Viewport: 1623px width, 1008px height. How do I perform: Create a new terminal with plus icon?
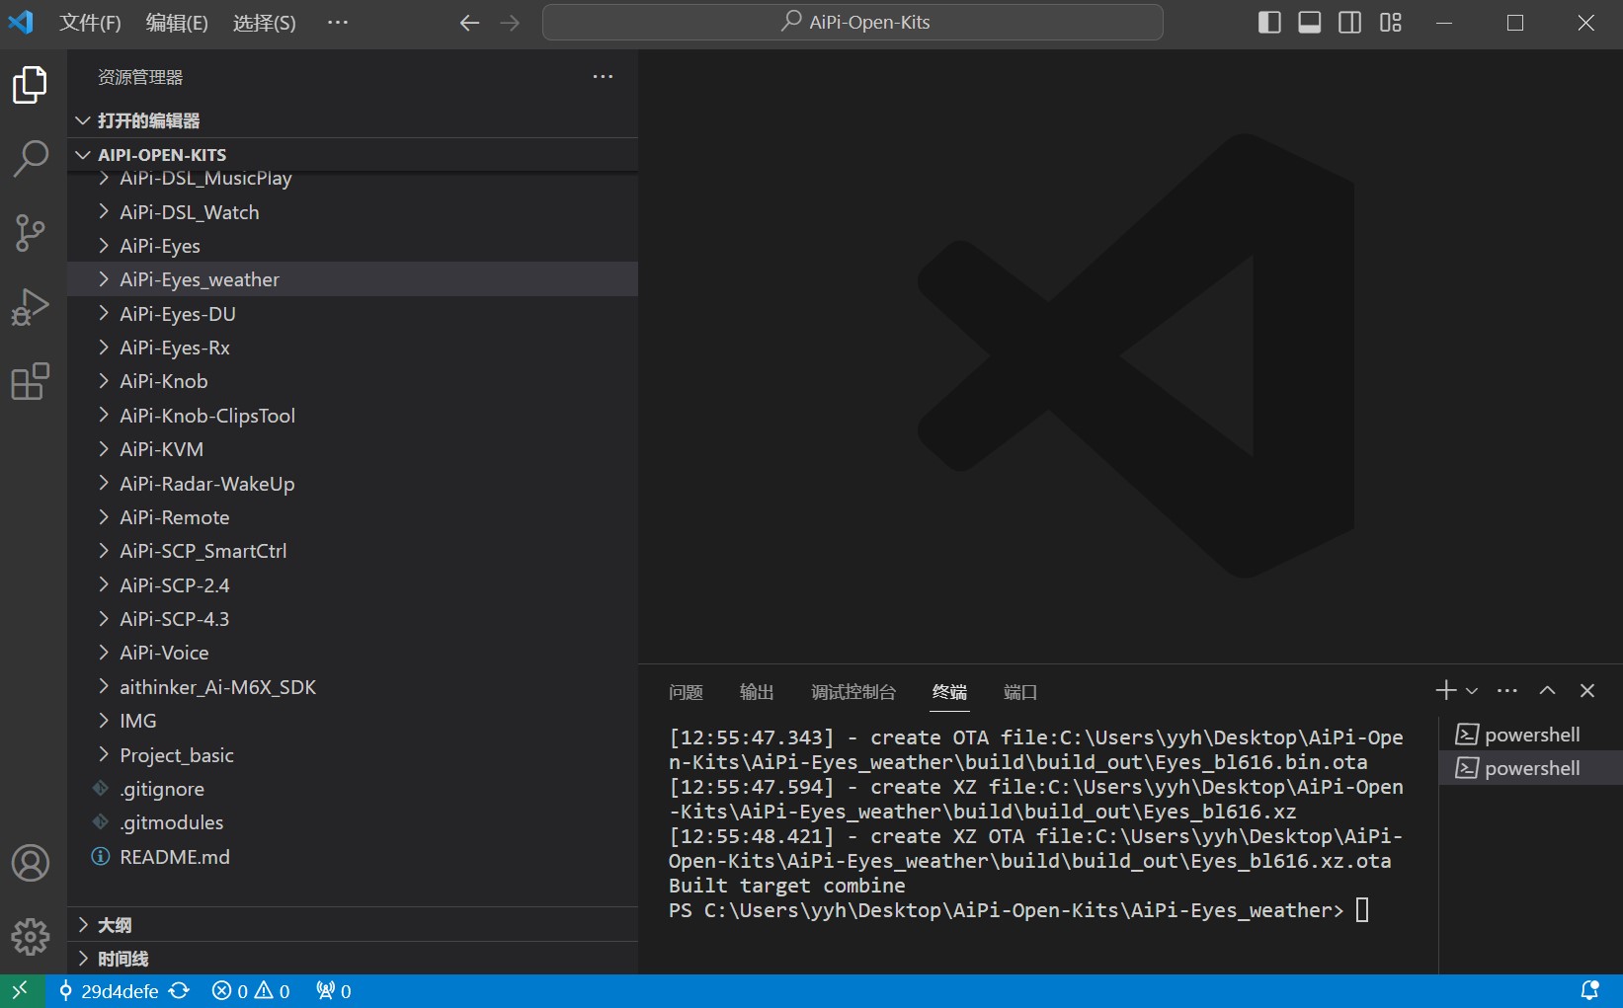click(x=1446, y=690)
